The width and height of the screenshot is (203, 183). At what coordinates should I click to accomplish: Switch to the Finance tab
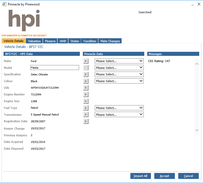click(50, 41)
